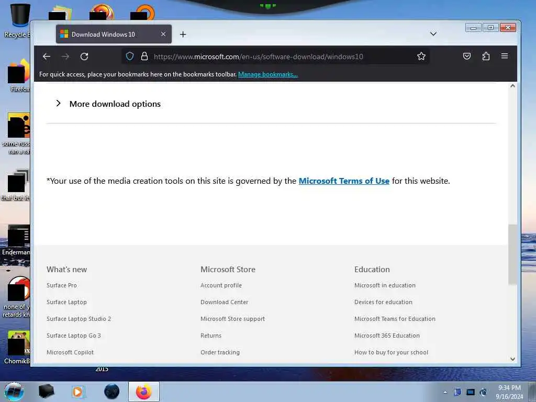This screenshot has width=536, height=402.
Task: Open the Save to Pocket icon
Action: pos(466,56)
